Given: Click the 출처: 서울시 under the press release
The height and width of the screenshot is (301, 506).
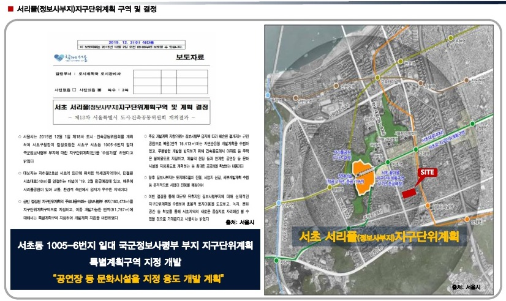Looking at the screenshot, I should click(240, 222).
